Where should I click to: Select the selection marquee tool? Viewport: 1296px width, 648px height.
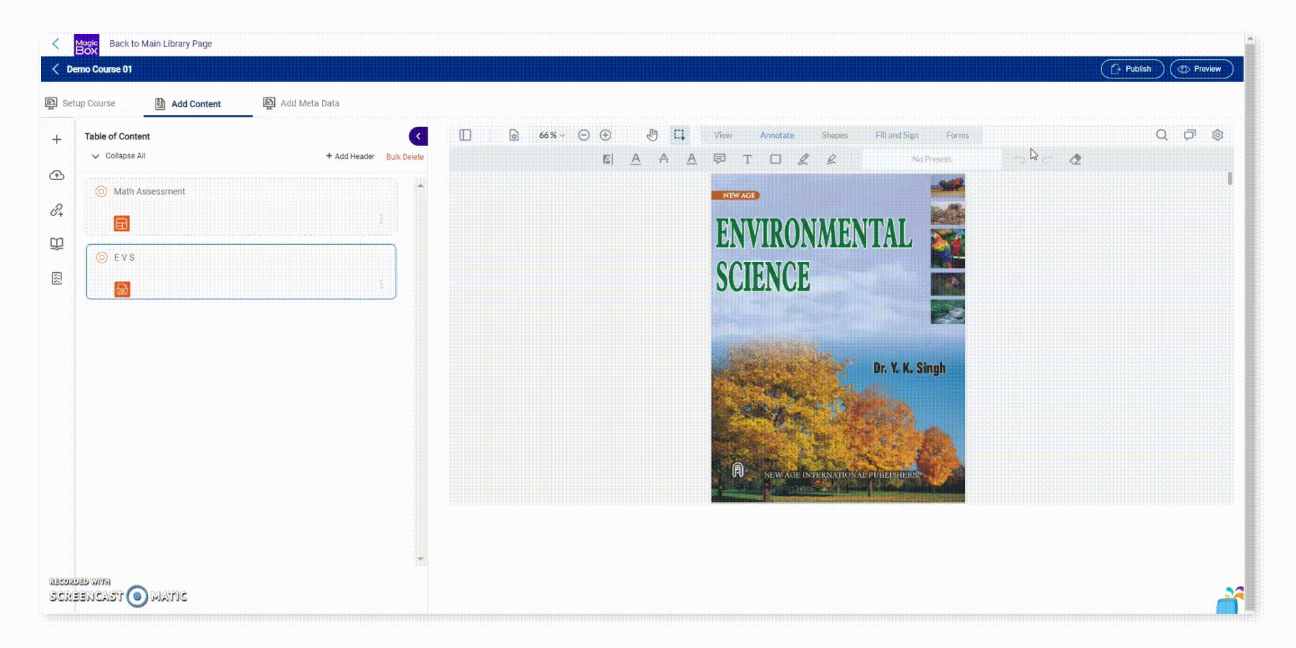click(x=679, y=135)
